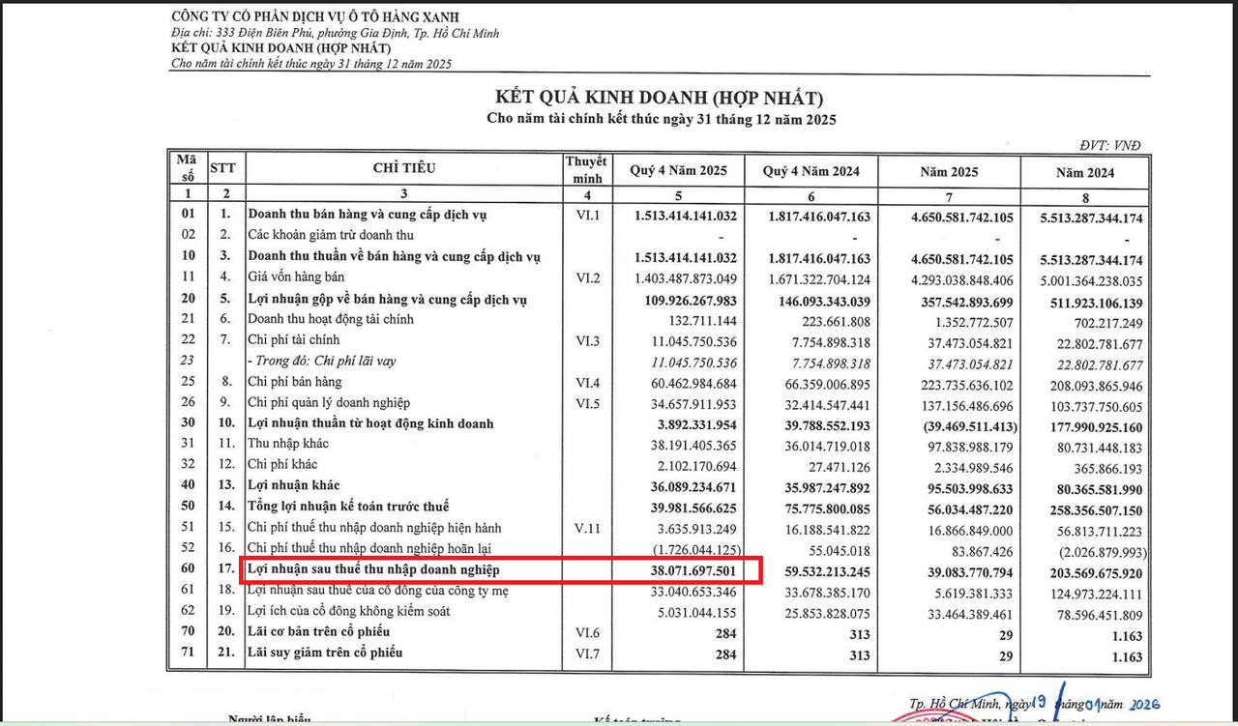Click the 'Năm 2025' column header
Viewport: 1238px width, 726px height.
point(950,171)
